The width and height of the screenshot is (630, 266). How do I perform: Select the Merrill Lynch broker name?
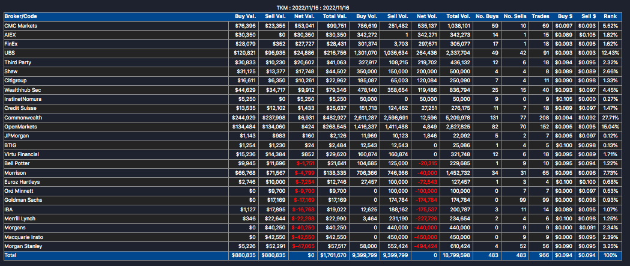(x=20, y=219)
